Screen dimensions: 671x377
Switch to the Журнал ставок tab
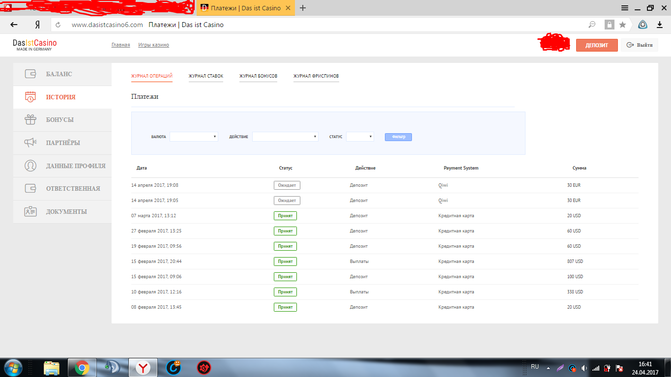click(x=205, y=76)
